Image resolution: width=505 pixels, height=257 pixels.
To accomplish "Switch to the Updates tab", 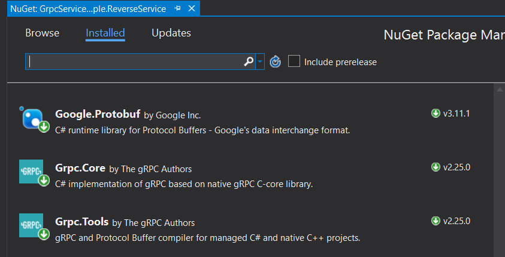I will (171, 33).
